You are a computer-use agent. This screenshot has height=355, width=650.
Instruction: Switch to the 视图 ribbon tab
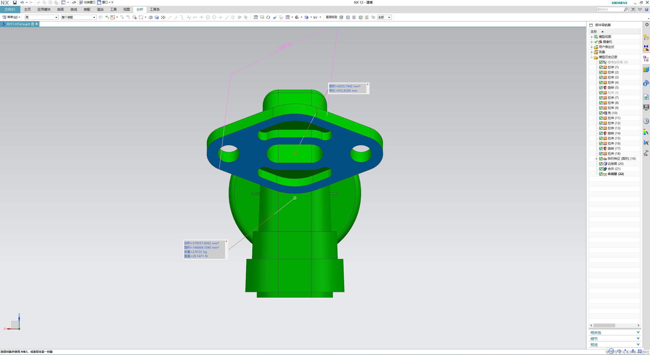[x=127, y=9]
